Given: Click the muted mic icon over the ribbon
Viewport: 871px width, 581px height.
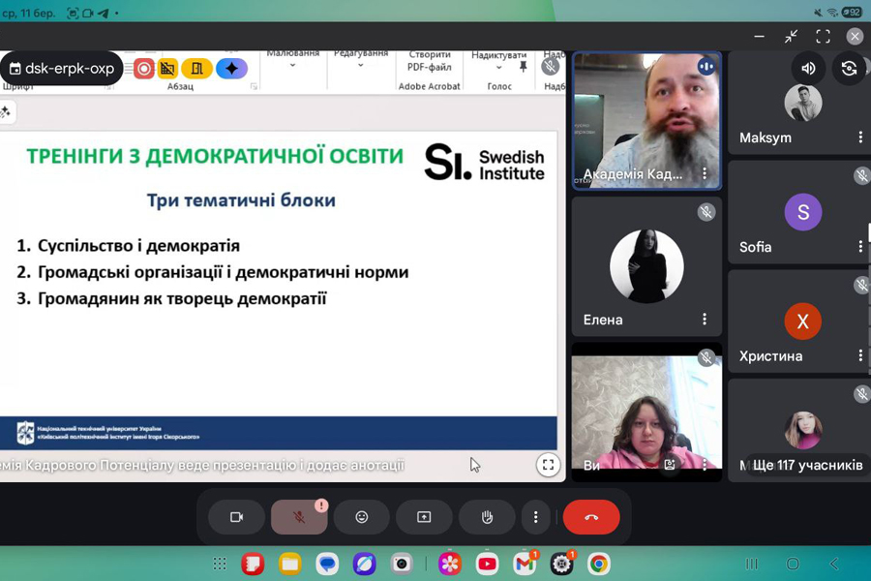Looking at the screenshot, I should point(550,67).
